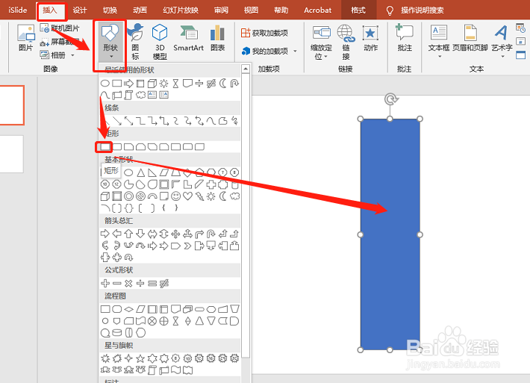This screenshot has width=530, height=383.
Task: Open the 幻灯片放映 slideshow tab
Action: (181, 10)
